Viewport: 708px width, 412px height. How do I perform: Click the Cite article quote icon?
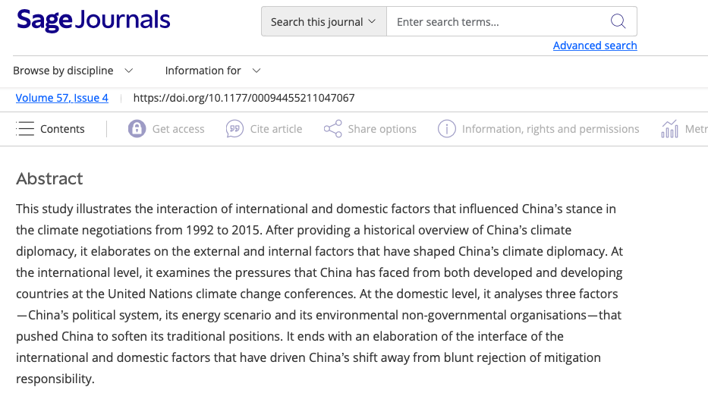coord(234,129)
